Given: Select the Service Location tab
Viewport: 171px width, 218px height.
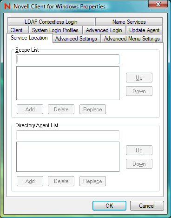Looking at the screenshot, I should (x=29, y=38).
